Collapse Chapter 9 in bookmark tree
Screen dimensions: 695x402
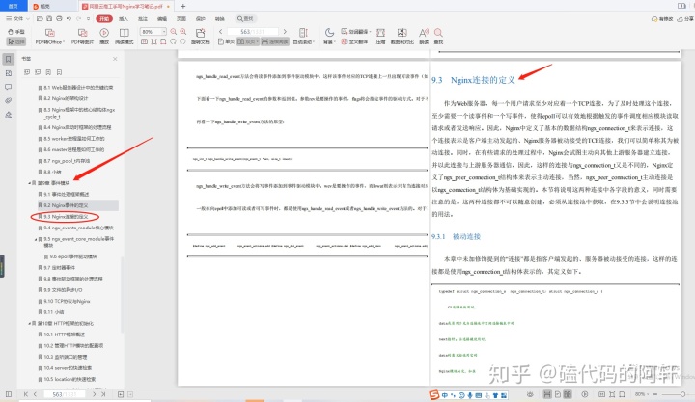(x=29, y=183)
